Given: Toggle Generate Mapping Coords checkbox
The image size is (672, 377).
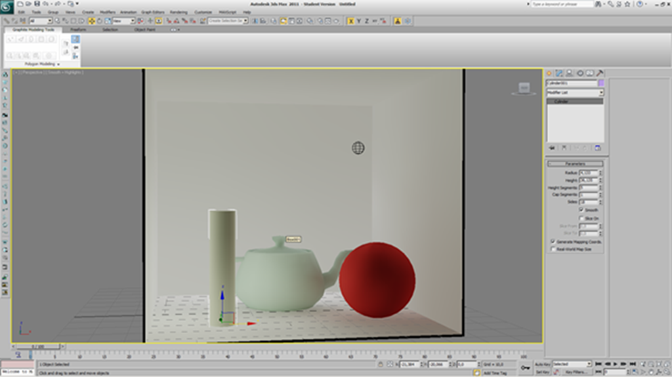Looking at the screenshot, I should click(553, 241).
